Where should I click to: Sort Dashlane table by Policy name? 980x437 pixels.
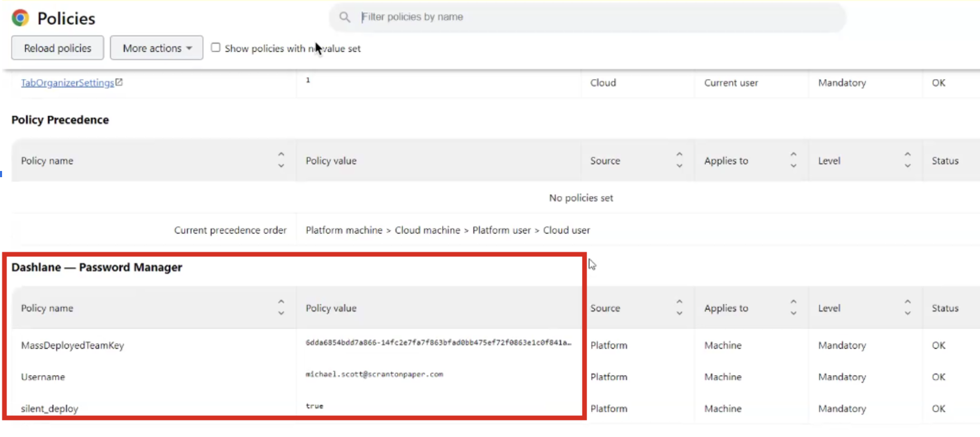click(x=281, y=307)
